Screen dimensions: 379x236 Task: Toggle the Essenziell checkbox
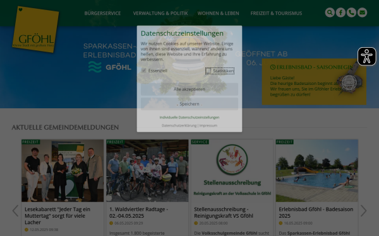tap(144, 70)
